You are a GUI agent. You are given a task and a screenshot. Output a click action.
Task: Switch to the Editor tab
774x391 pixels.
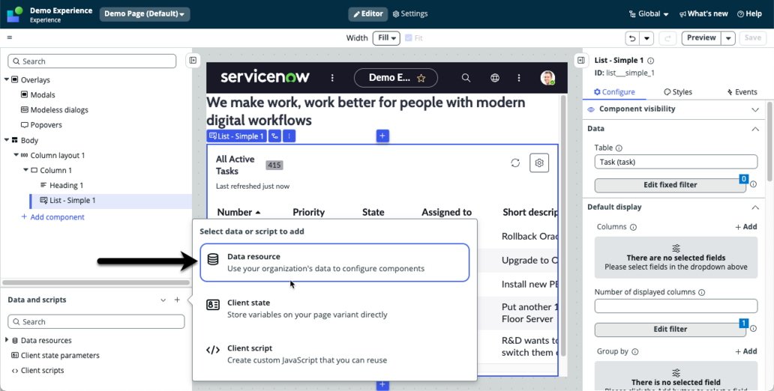367,13
